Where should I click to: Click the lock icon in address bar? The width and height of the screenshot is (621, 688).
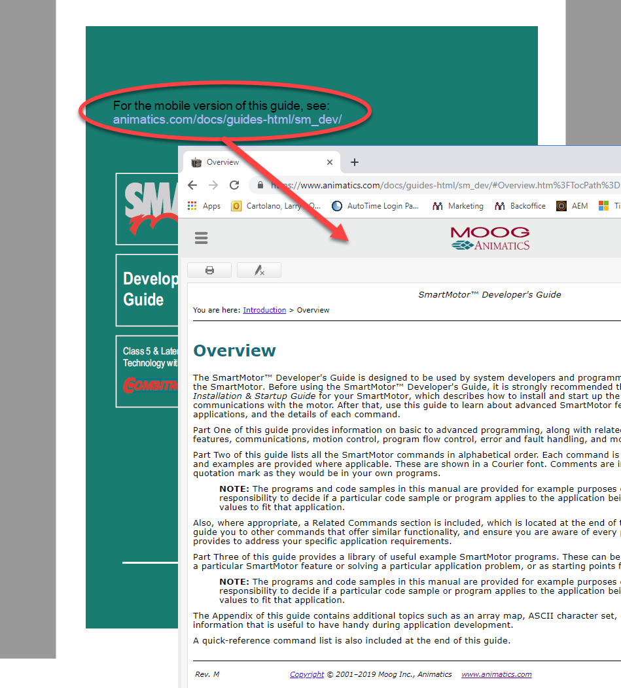260,185
